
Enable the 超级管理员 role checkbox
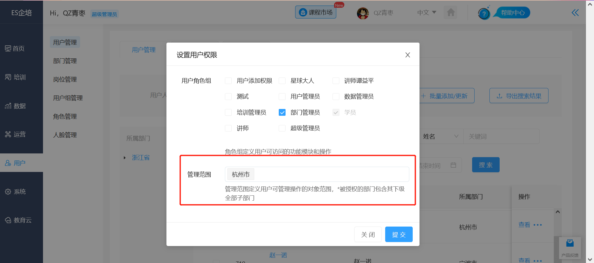282,128
